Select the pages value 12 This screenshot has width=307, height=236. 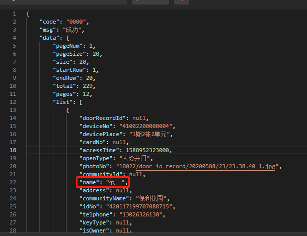tap(86, 94)
